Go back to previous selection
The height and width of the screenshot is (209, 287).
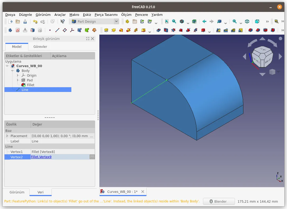[x=204, y=22]
